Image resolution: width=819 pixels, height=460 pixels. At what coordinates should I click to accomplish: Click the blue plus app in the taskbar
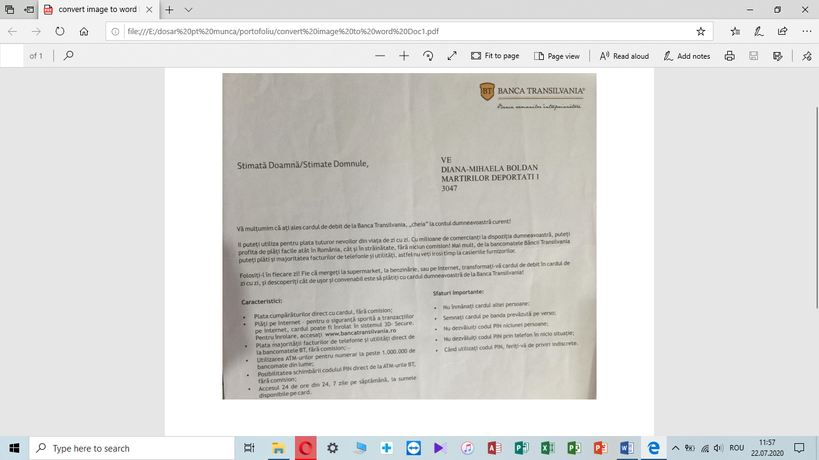(387, 448)
